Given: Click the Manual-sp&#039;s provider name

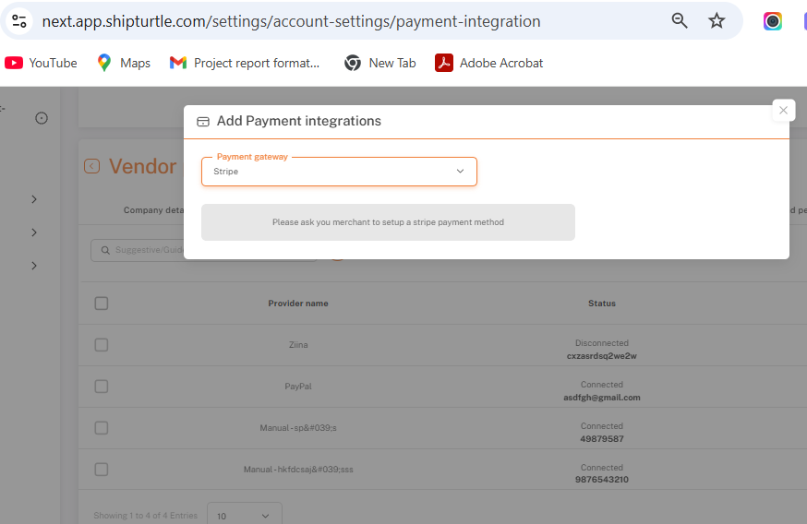Looking at the screenshot, I should tap(298, 428).
